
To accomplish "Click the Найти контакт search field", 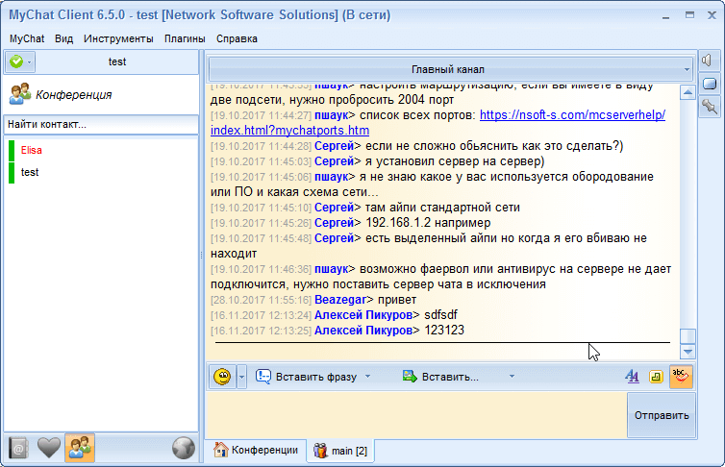I will pyautogui.click(x=101, y=124).
